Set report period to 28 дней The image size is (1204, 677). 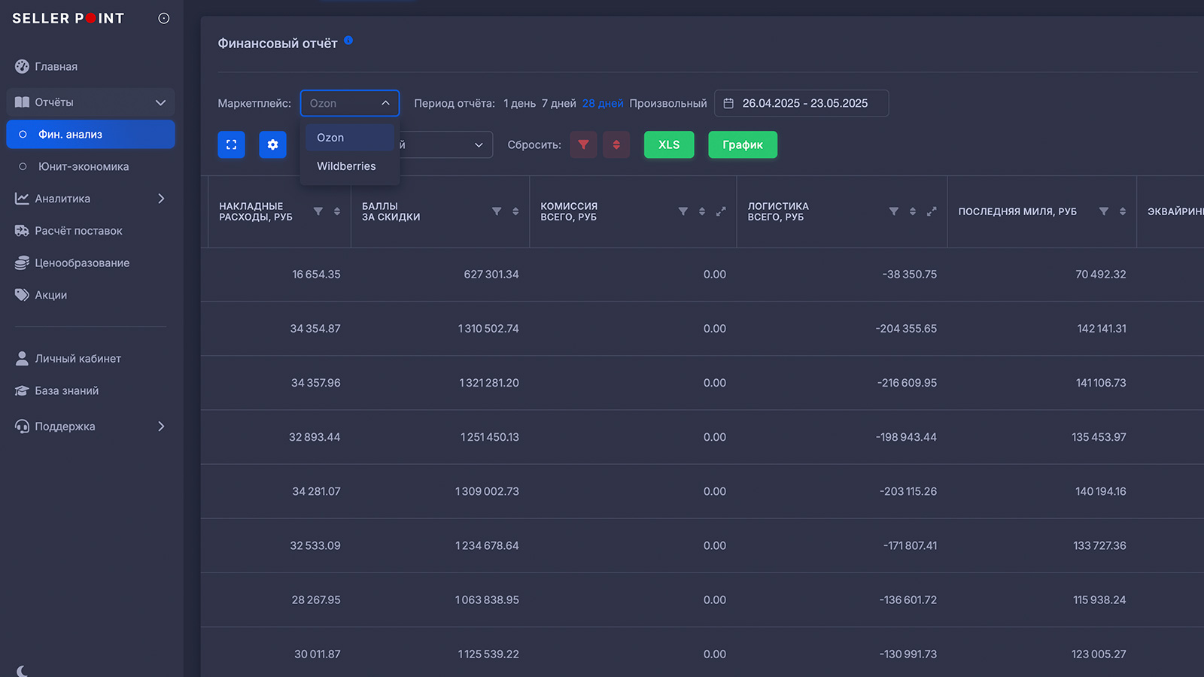(x=603, y=103)
